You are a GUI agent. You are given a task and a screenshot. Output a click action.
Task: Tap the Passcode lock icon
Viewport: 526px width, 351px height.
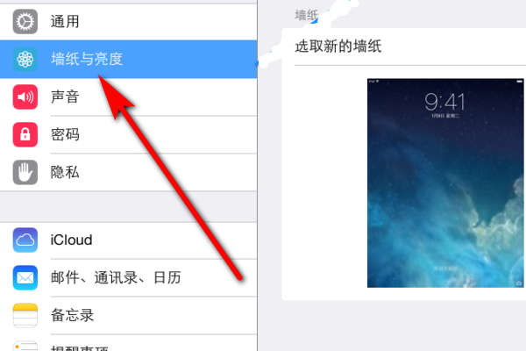[25, 134]
